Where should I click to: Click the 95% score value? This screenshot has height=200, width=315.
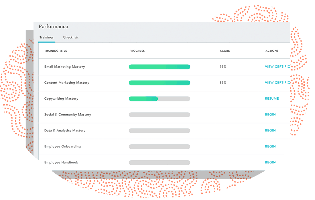pyautogui.click(x=223, y=67)
